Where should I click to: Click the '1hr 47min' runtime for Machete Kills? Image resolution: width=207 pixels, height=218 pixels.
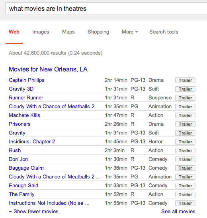(x=116, y=115)
